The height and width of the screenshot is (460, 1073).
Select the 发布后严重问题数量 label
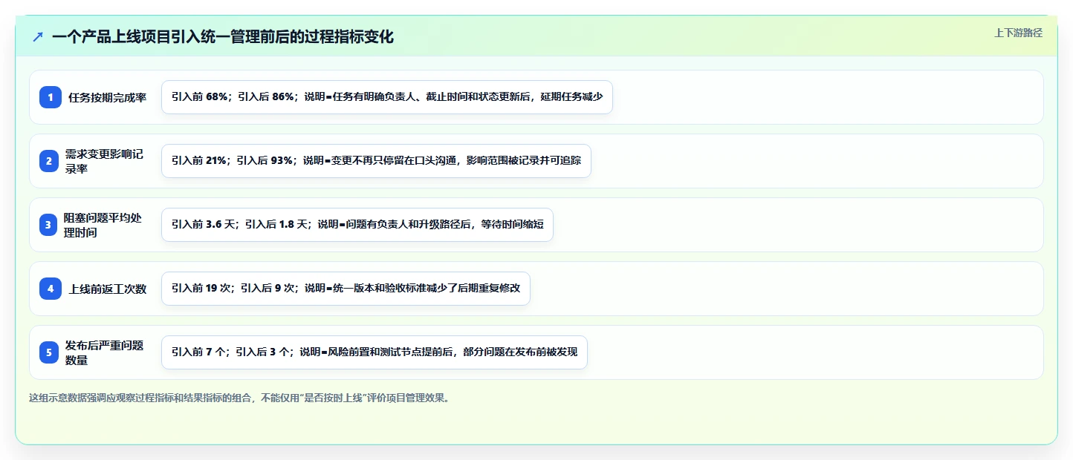point(104,352)
